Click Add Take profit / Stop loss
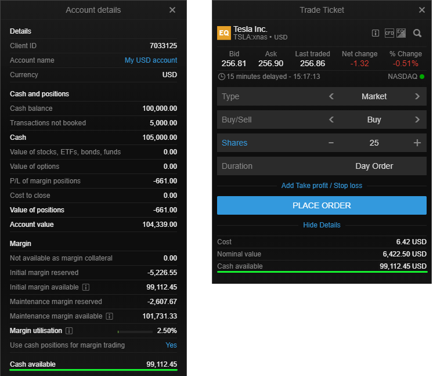 click(x=322, y=186)
